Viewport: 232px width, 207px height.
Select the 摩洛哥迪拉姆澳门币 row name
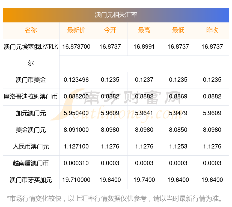[31, 97]
